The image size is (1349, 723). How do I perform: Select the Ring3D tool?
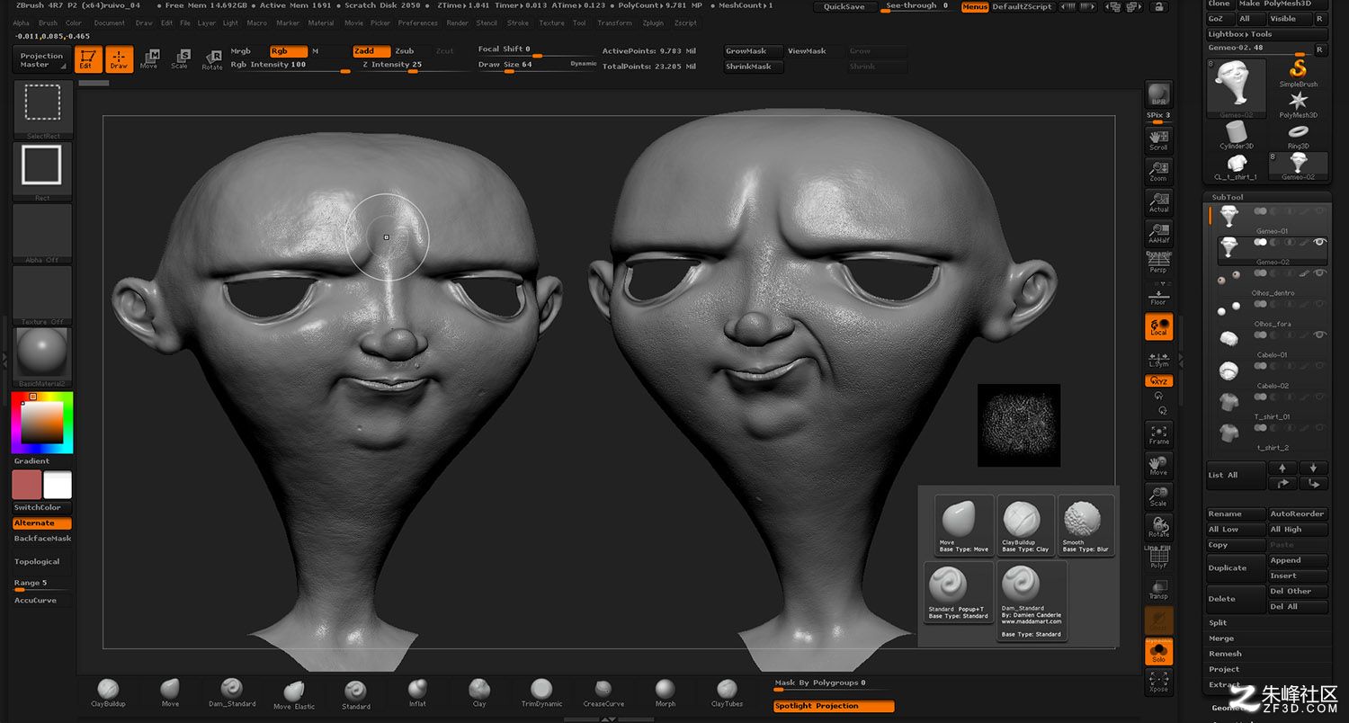[x=1298, y=136]
